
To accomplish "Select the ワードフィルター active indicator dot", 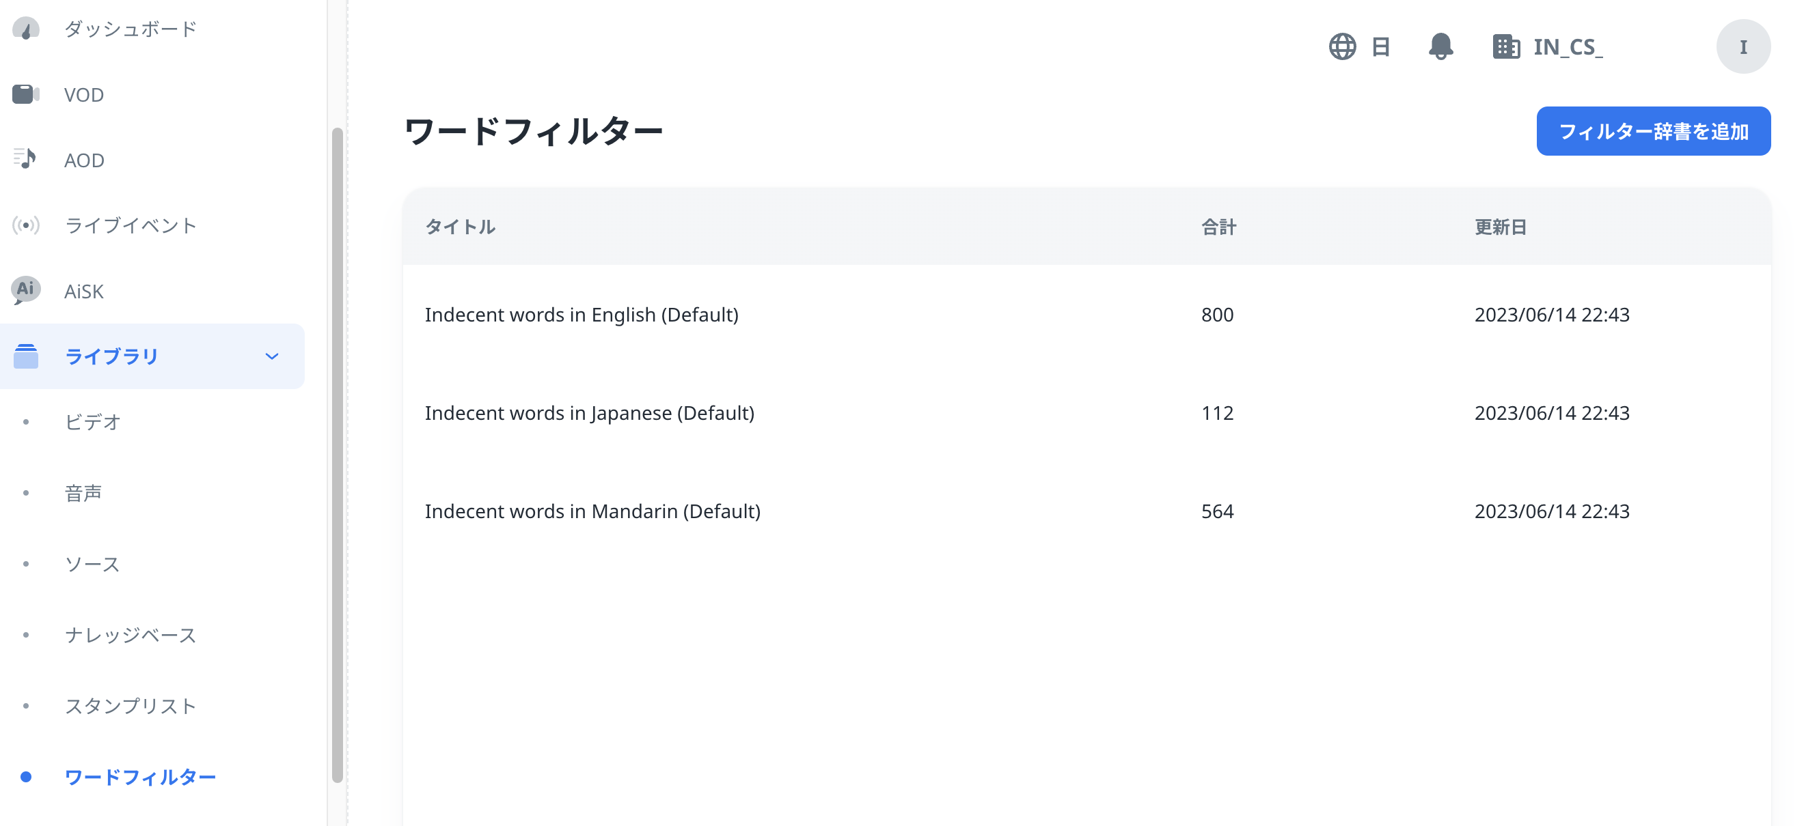I will coord(27,776).
